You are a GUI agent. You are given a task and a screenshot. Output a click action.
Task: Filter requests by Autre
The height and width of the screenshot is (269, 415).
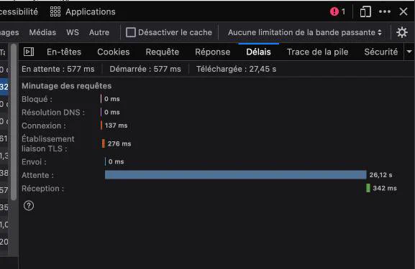99,32
